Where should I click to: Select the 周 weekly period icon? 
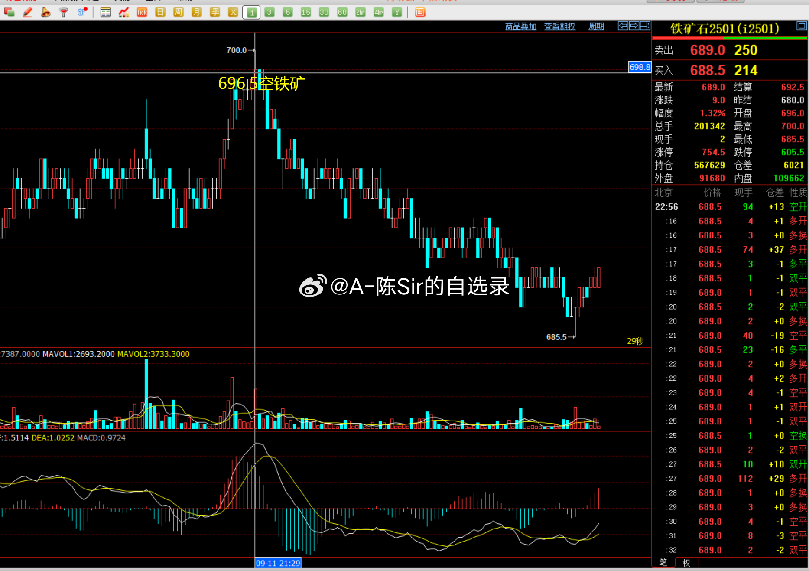tap(179, 12)
